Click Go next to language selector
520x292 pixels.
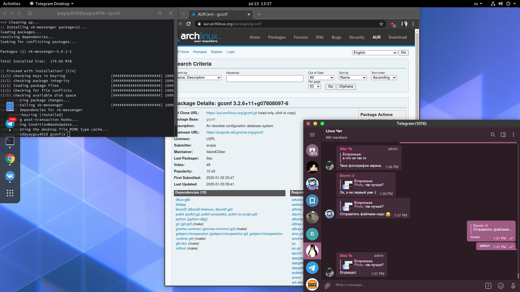403,53
